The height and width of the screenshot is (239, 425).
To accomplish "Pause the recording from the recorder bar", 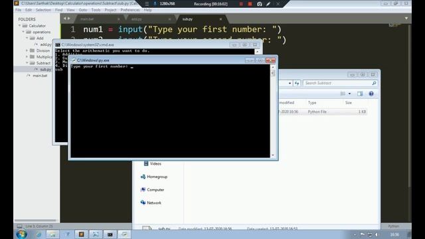I will pyautogui.click(x=241, y=4).
